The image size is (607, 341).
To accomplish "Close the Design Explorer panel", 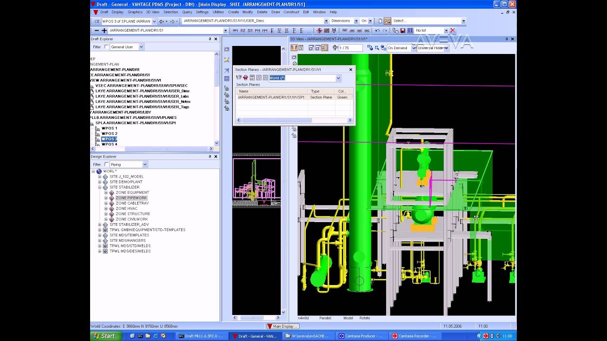I will (216, 156).
